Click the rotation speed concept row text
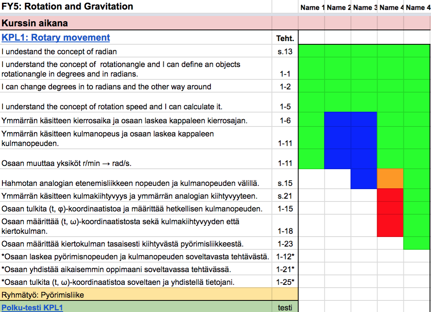431x312 pixels. click(112, 107)
